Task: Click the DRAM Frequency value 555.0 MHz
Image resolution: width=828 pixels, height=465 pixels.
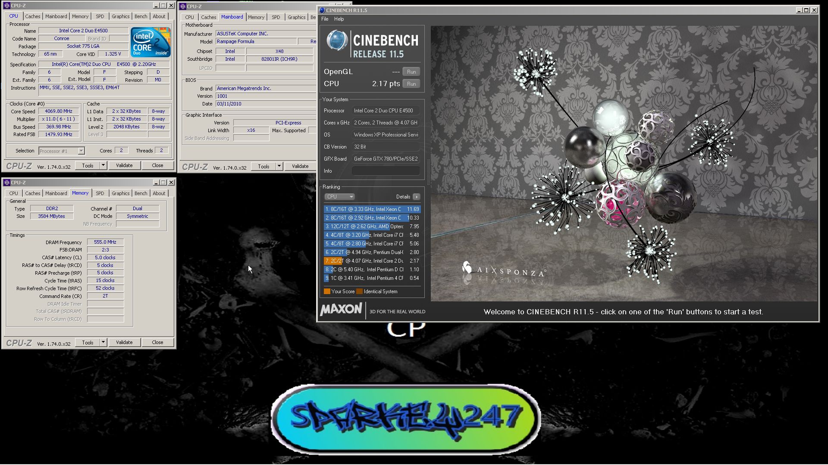Action: 105,242
